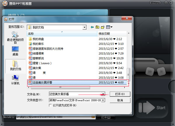Click the horizontal scrollbar thumb in file list
The image size is (175, 126).
tap(60, 88)
